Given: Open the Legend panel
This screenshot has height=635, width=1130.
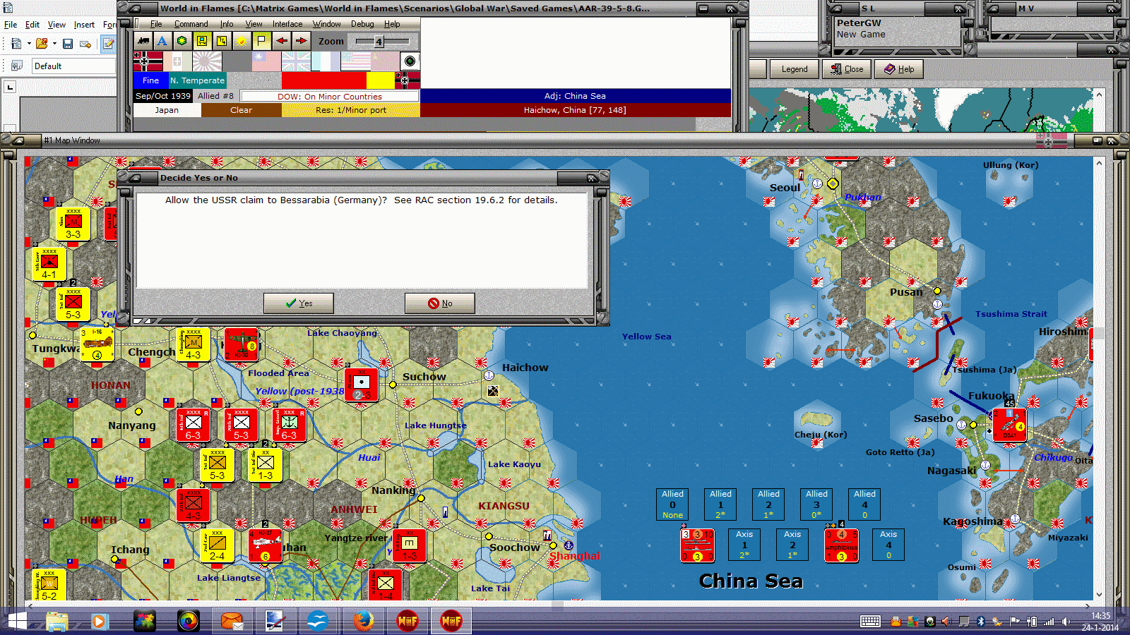Looking at the screenshot, I should [794, 68].
